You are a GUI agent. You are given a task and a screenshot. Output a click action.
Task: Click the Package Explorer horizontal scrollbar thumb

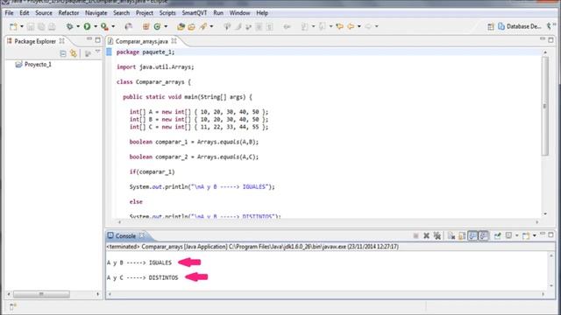41,294
